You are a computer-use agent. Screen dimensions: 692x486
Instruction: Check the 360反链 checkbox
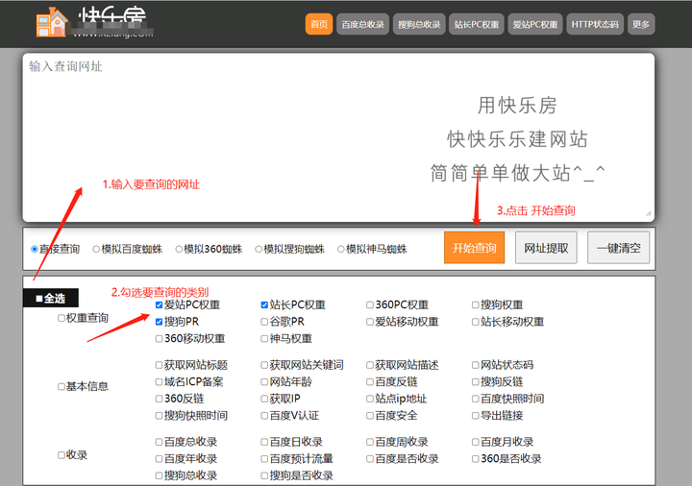click(159, 399)
